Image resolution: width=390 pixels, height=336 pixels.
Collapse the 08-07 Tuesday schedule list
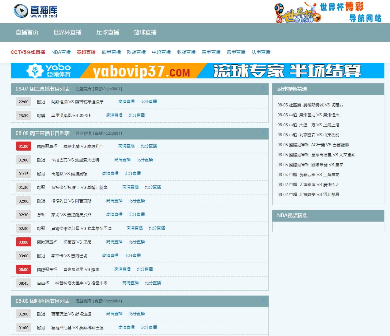263,89
